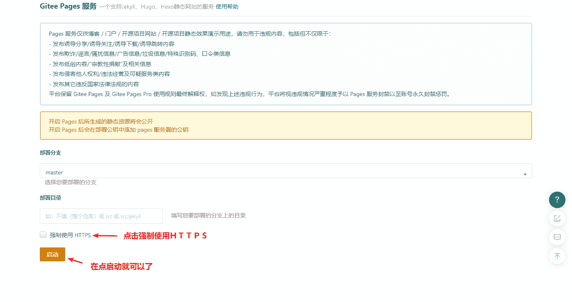This screenshot has width=572, height=302.
Task: Click the back-to-top arrow icon
Action: pos(557,256)
